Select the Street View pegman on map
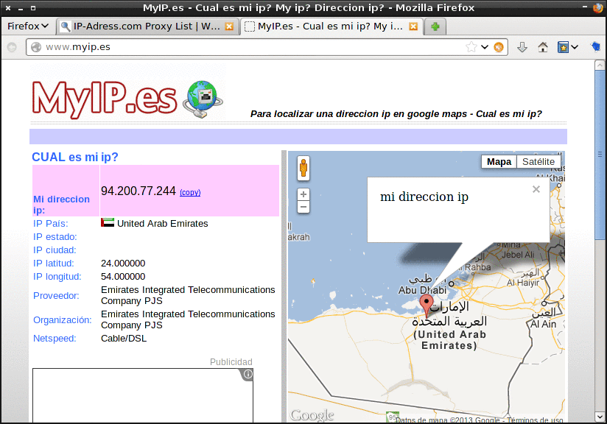The width and height of the screenshot is (607, 424). 303,169
